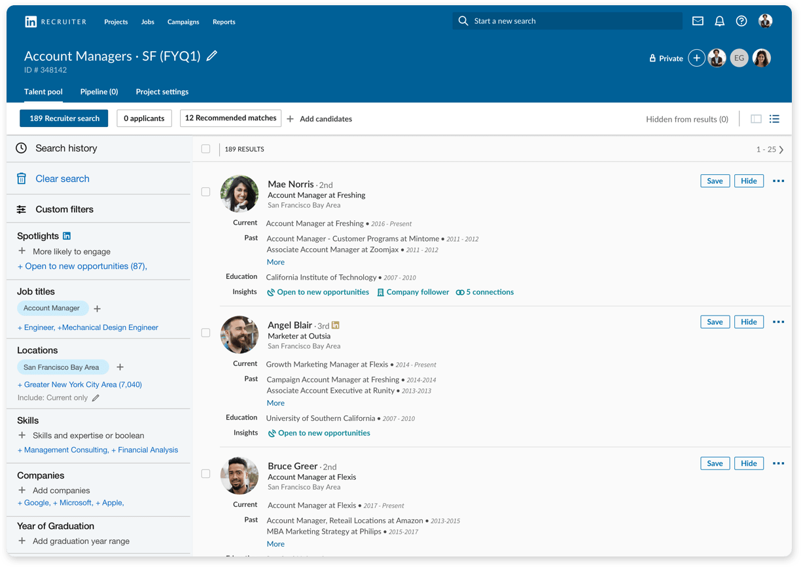Show more past roles for Bruce Greer

(x=276, y=544)
